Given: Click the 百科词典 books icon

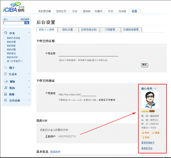Looking at the screenshot, I should (x=5, y=100).
